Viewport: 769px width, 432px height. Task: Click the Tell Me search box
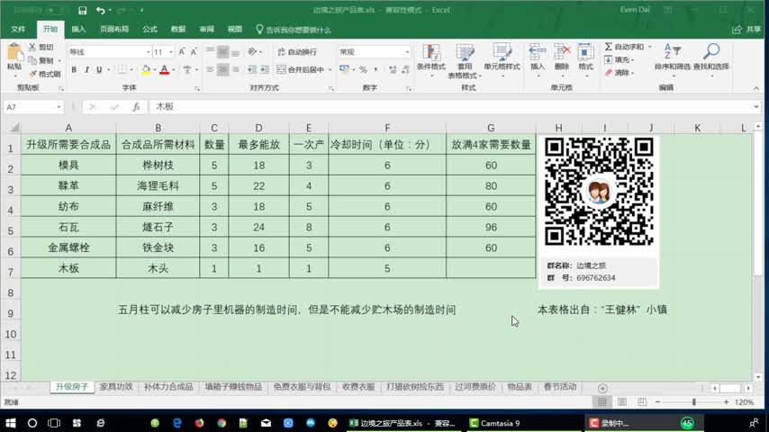coord(294,30)
